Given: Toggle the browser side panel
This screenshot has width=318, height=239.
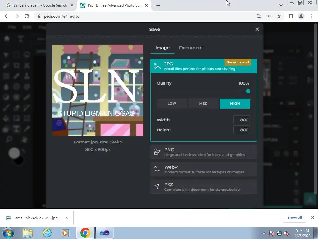Looking at the screenshot, I should click(291, 16).
